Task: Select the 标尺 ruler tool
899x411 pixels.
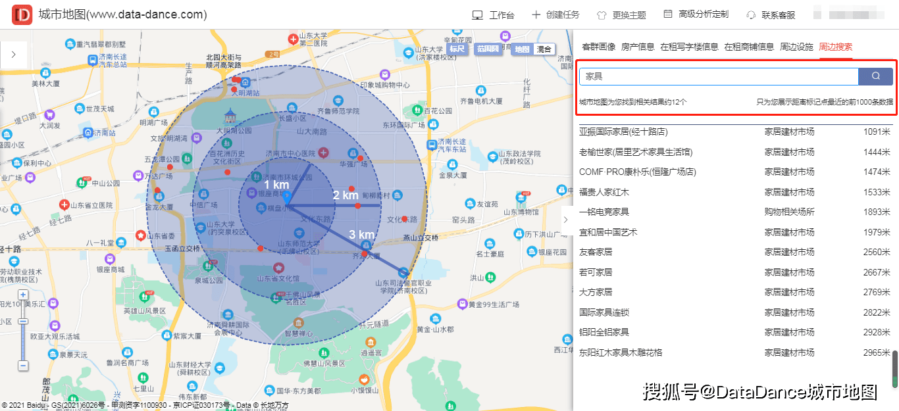Action: coord(457,49)
